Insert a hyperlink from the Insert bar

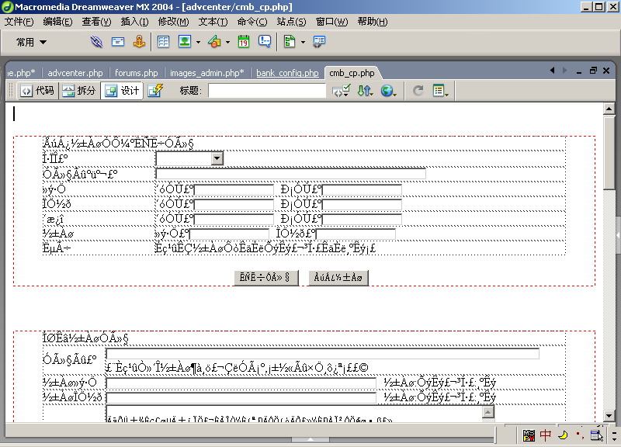click(96, 42)
